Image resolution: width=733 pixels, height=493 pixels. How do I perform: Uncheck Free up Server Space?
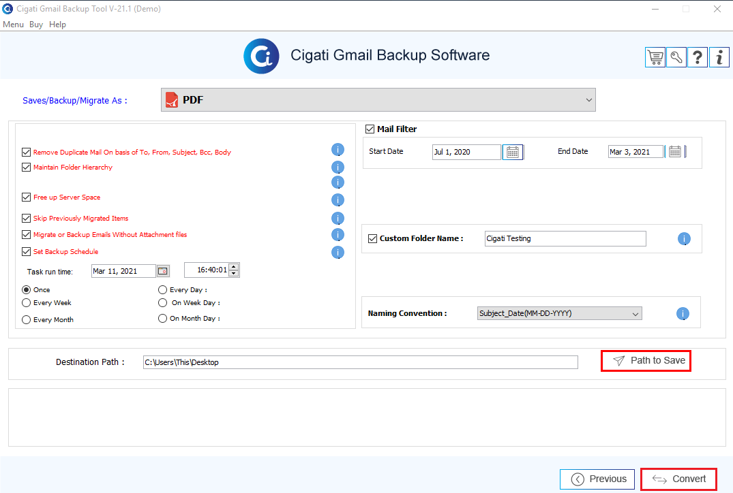pyautogui.click(x=26, y=197)
